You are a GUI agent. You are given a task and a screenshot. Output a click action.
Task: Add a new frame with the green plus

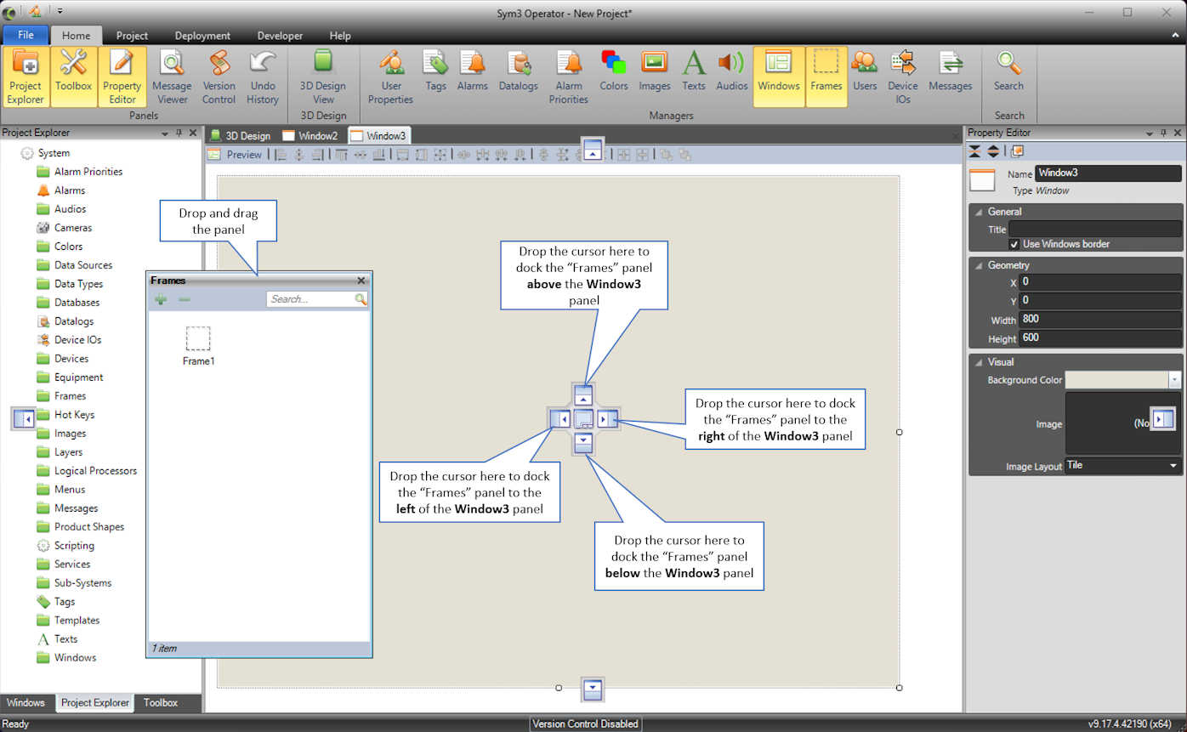click(x=161, y=299)
